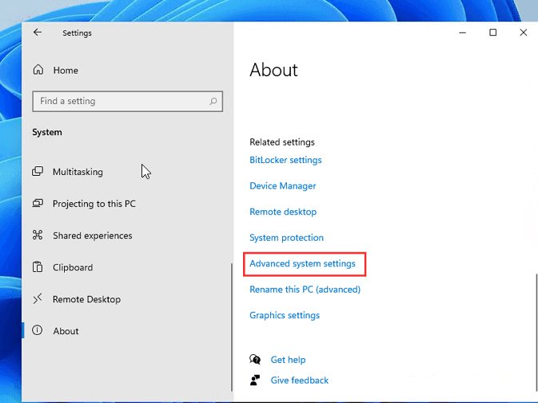This screenshot has width=538, height=403.
Task: Click the Home icon in sidebar
Action: click(38, 70)
